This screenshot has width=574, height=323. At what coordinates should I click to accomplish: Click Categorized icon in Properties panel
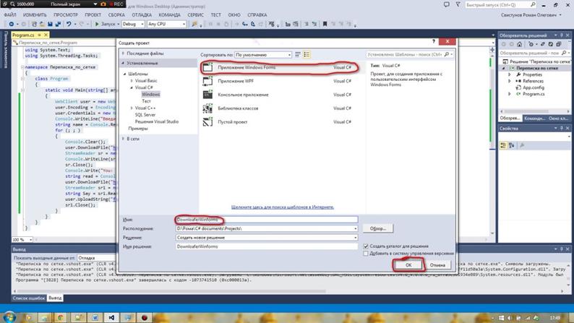tap(503, 145)
